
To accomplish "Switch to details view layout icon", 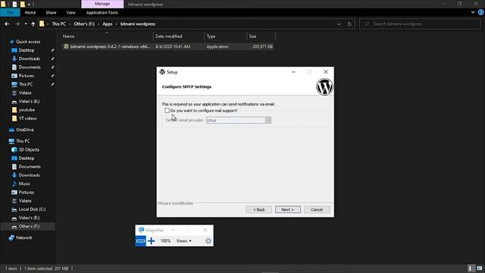I will point(471,268).
